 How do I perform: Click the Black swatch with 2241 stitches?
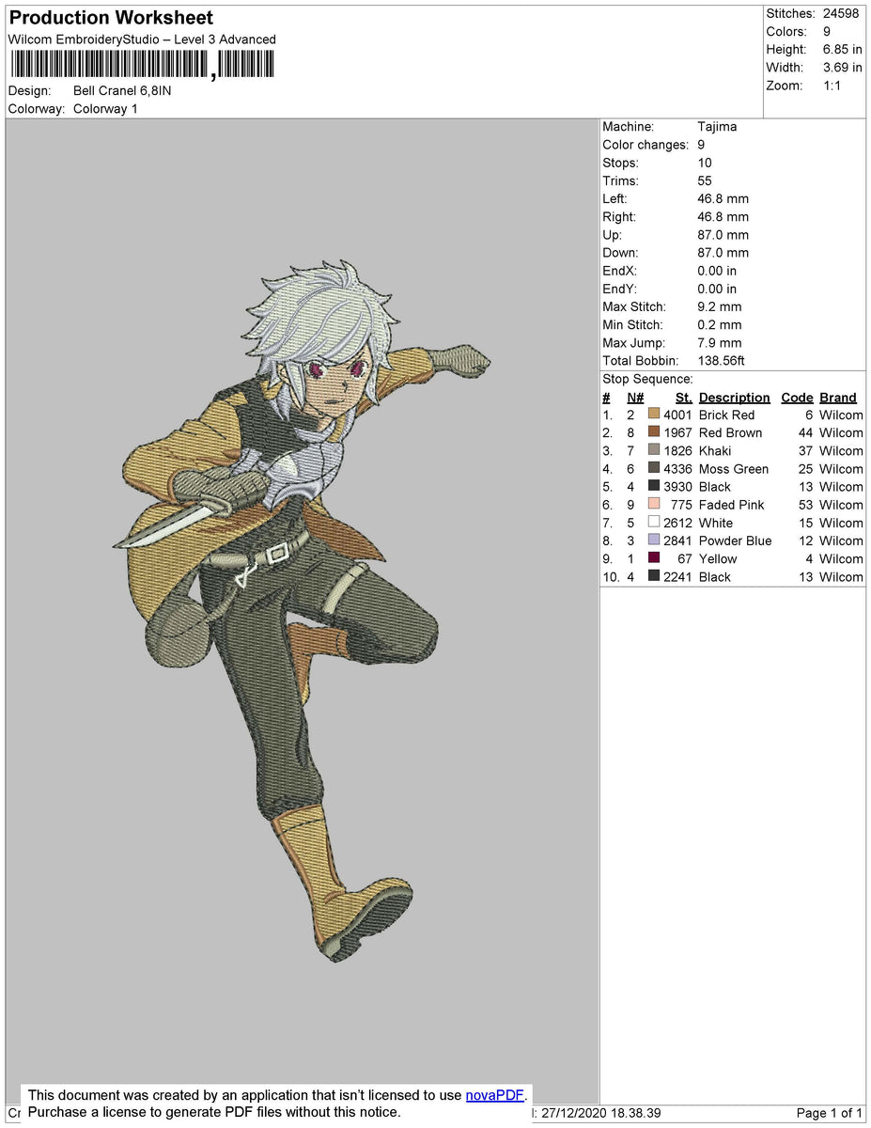tap(654, 575)
